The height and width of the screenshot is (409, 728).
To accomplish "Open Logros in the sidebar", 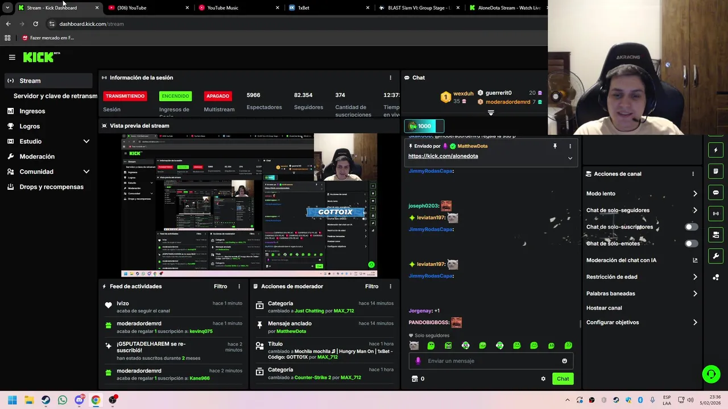I will [30, 126].
